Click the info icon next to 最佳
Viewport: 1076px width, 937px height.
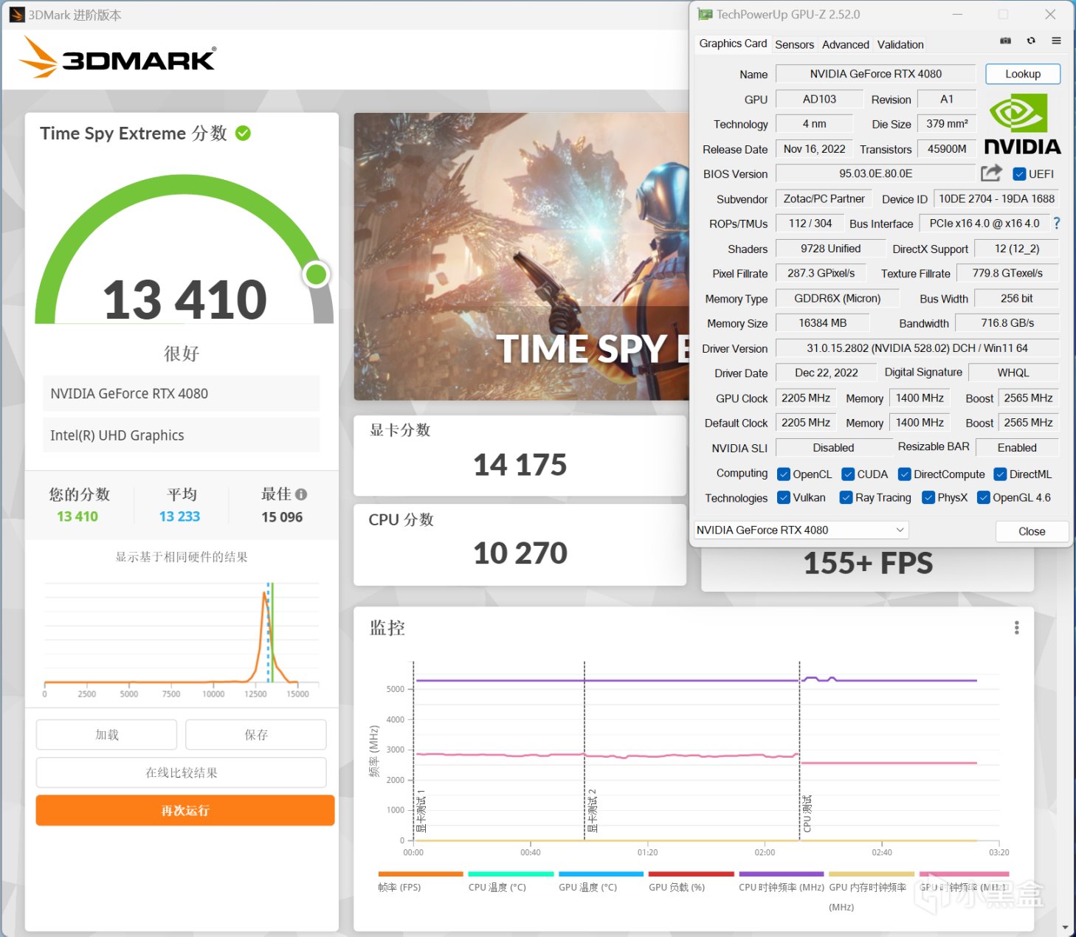(301, 494)
